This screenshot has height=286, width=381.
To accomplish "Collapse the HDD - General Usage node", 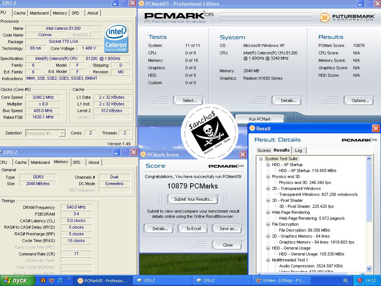I will pos(268,248).
